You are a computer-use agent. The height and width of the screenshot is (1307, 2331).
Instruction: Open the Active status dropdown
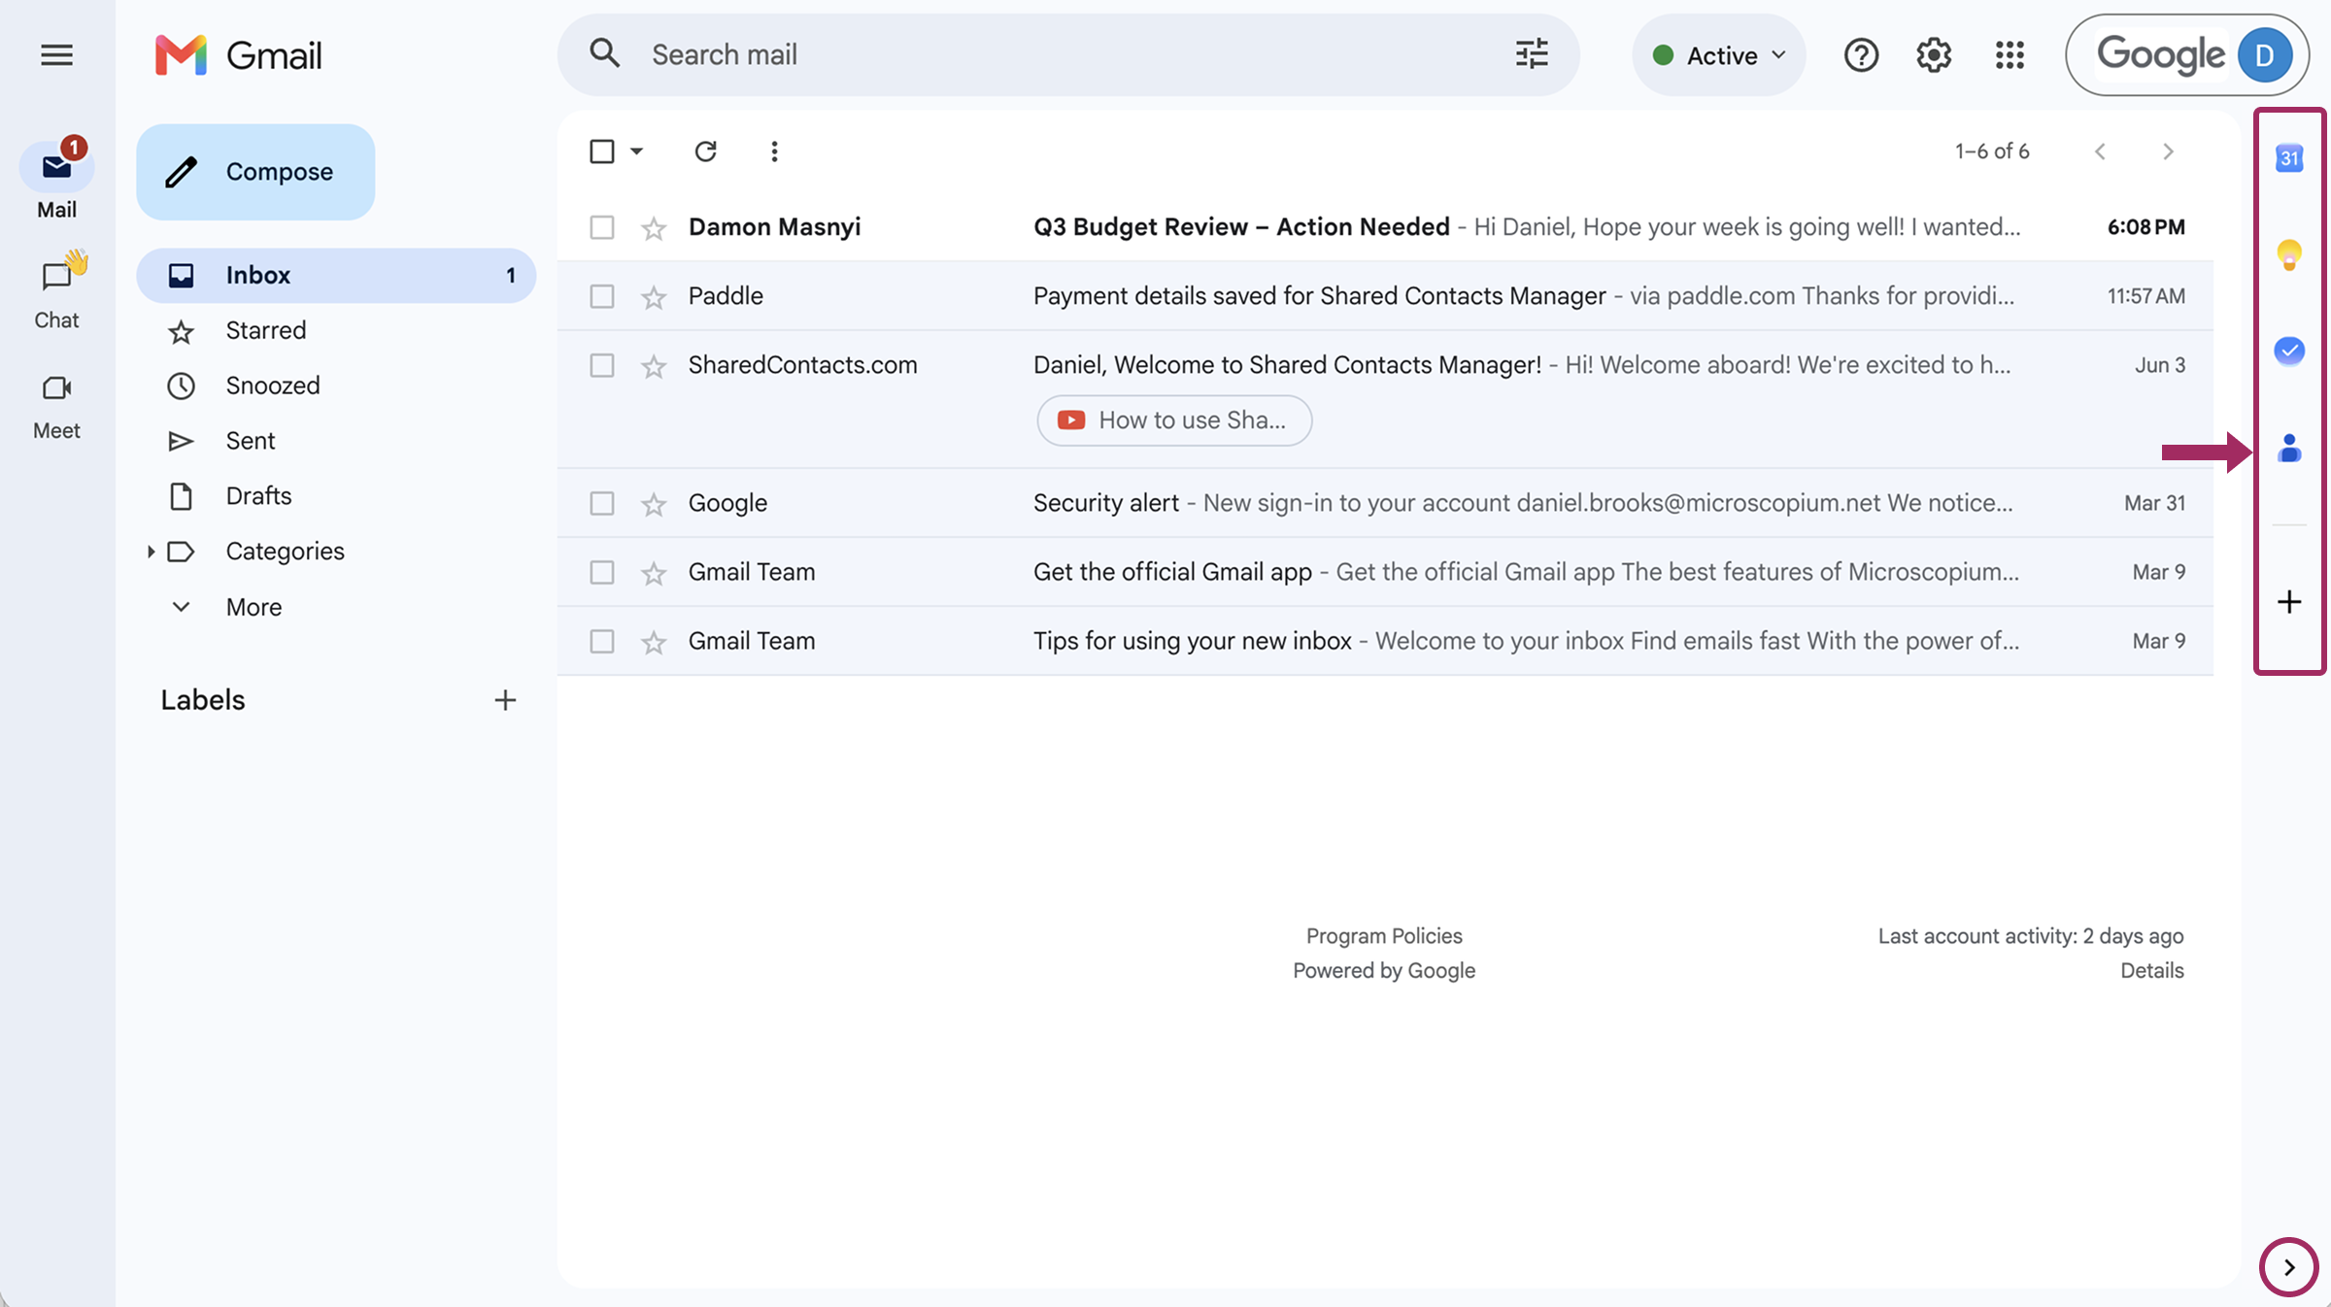(x=1719, y=55)
